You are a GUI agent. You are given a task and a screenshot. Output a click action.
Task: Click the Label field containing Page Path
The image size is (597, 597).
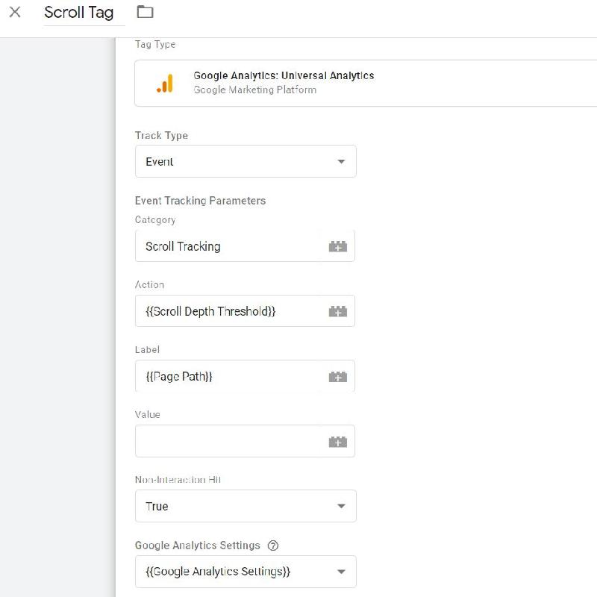pos(228,377)
